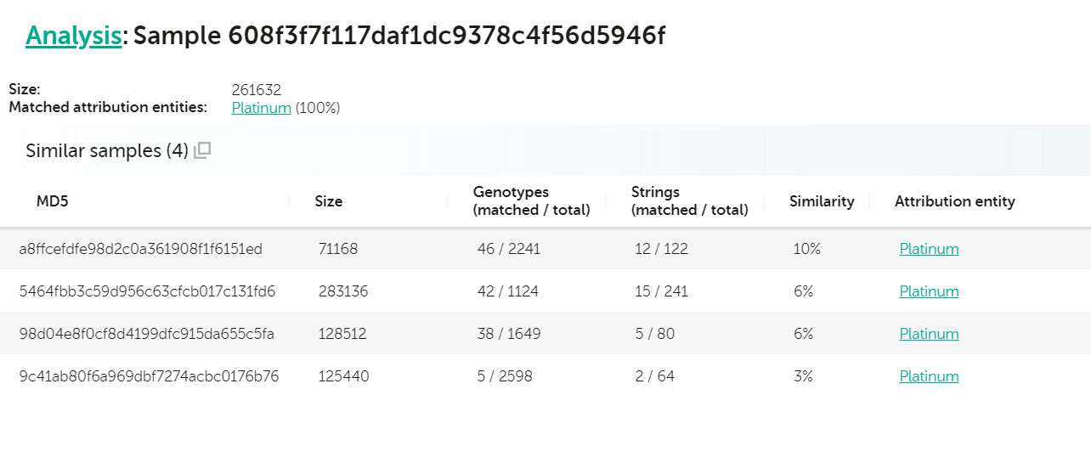Image resolution: width=1091 pixels, height=457 pixels.
Task: Sort by the MD5 column header
Action: coord(52,201)
